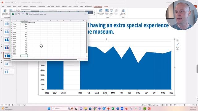
Task: Open the Undo history dropdown arrow in the data window
Action: [x=21, y=14]
